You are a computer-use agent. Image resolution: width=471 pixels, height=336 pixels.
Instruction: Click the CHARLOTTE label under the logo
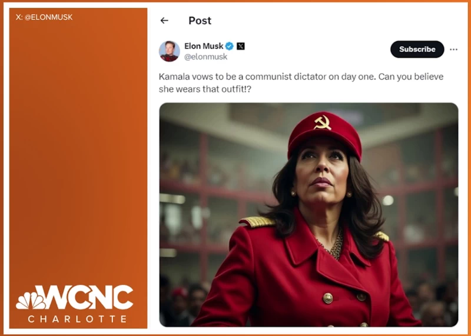pyautogui.click(x=78, y=319)
